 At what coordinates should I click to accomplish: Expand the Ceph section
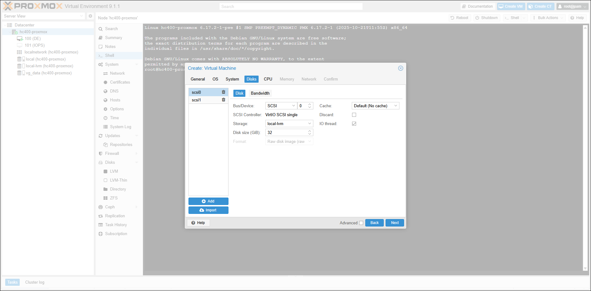[137, 207]
